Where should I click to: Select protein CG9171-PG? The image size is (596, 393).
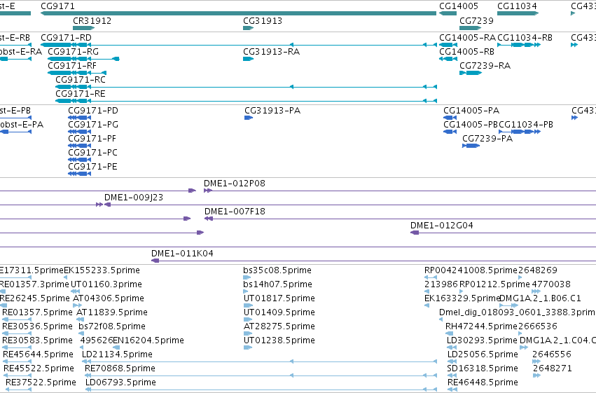click(93, 125)
